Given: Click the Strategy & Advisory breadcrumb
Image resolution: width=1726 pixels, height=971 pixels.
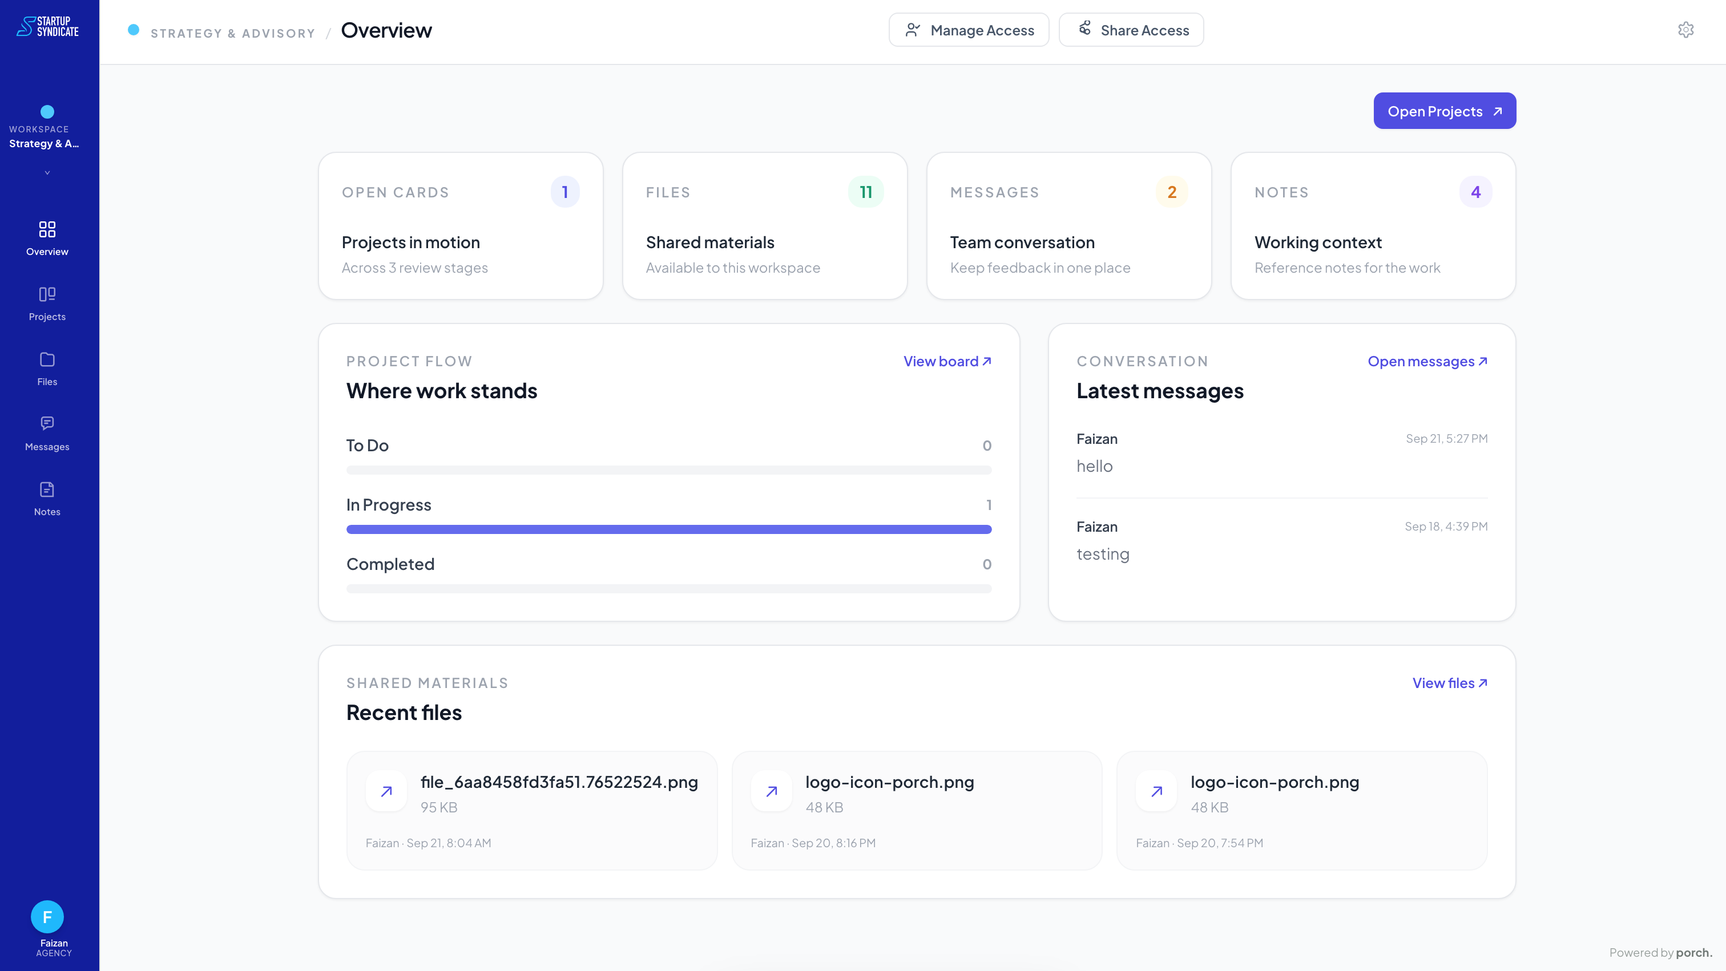Looking at the screenshot, I should click(x=232, y=33).
